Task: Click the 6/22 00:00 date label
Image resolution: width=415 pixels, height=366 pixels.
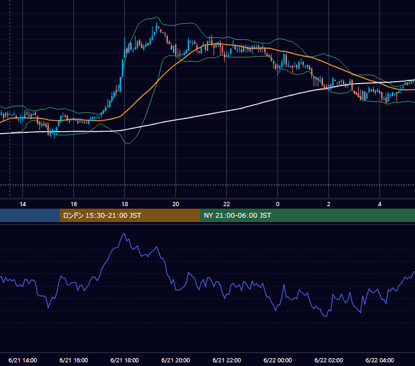Action: point(278,360)
